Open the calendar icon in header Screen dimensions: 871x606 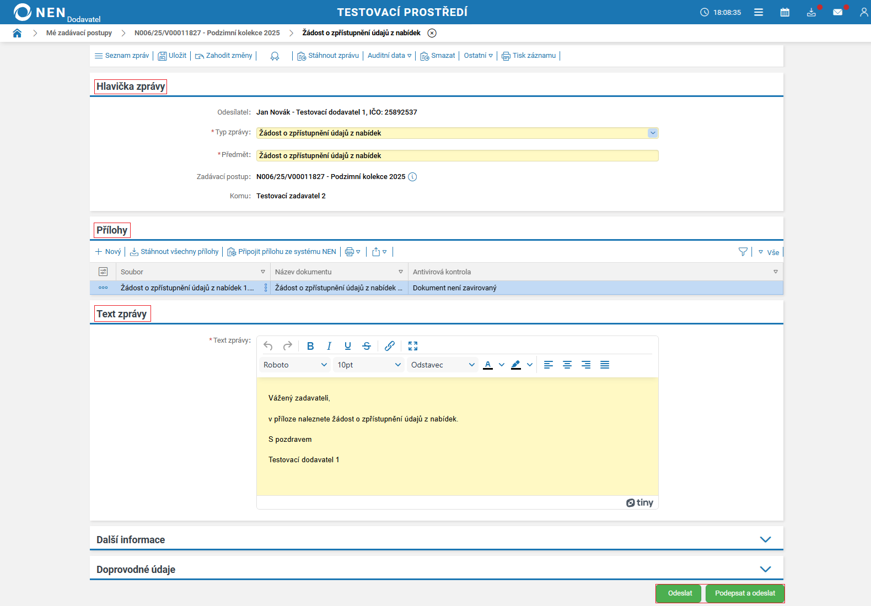click(784, 12)
